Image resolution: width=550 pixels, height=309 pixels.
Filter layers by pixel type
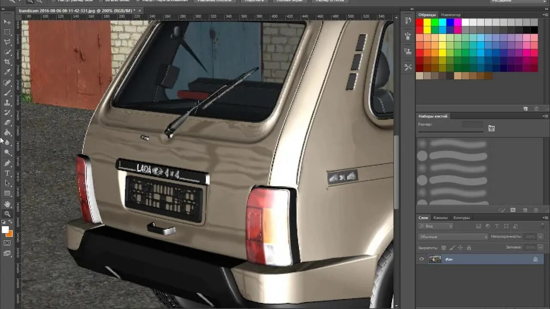(479, 226)
